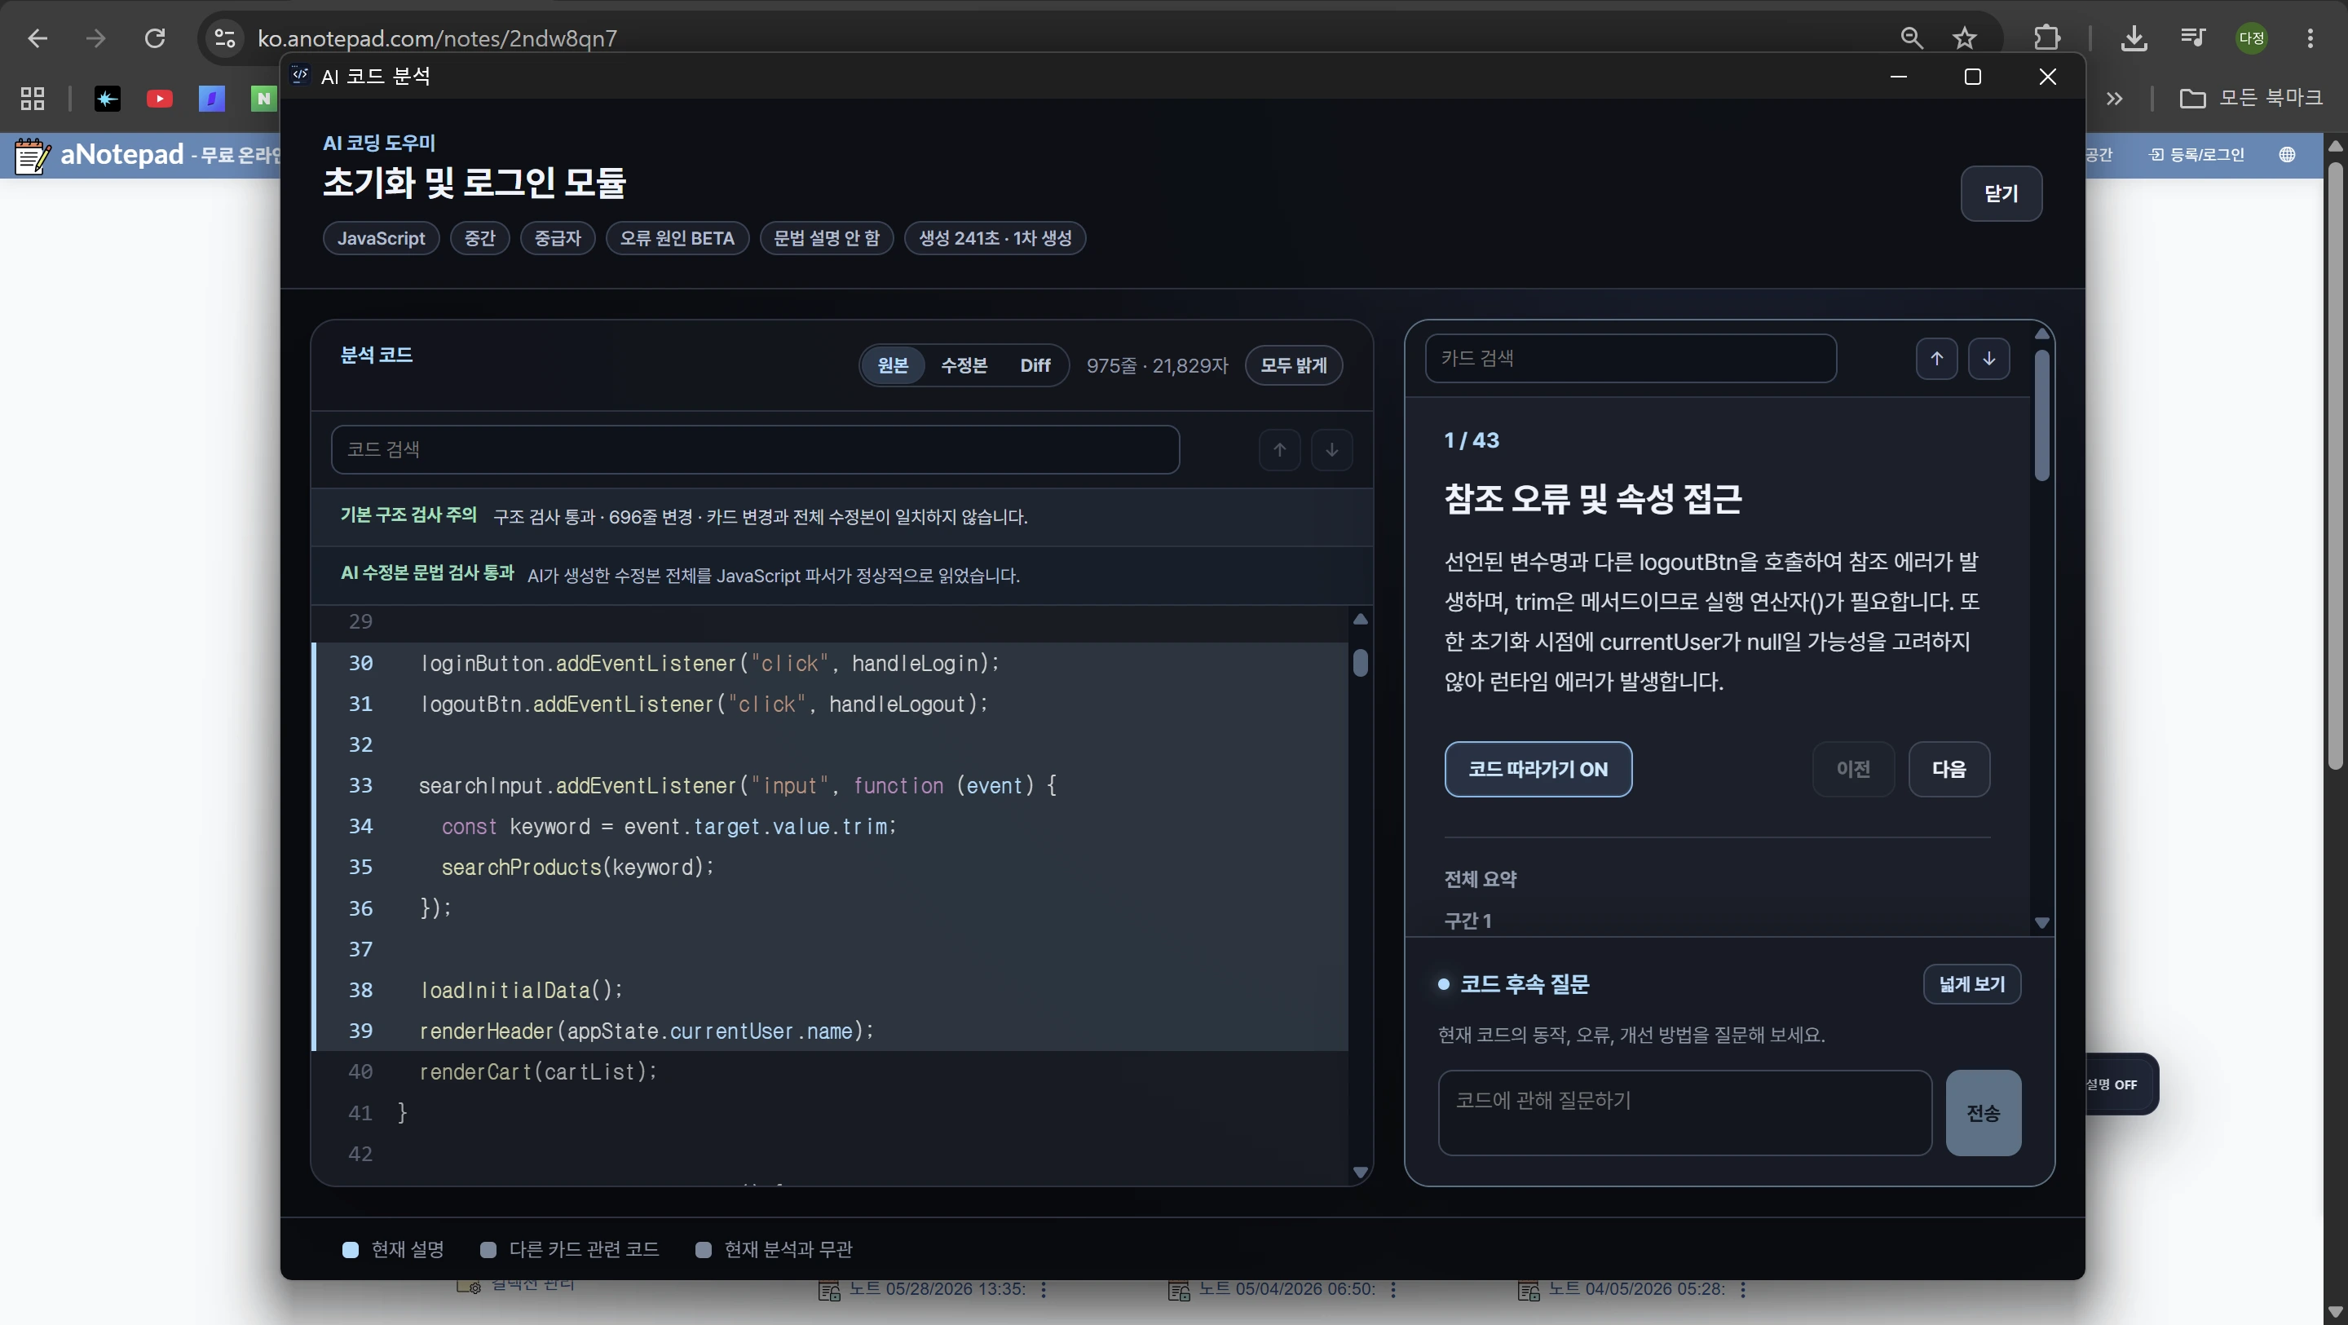This screenshot has width=2348, height=1325.
Task: Click the browser address bar URL
Action: coord(438,38)
